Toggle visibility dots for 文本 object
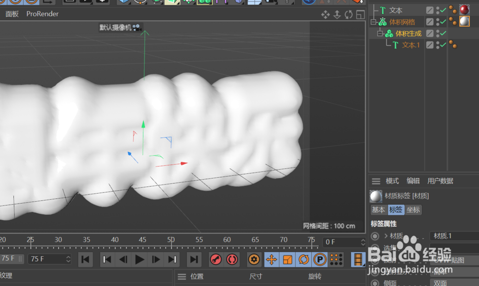The image size is (479, 286). point(438,11)
